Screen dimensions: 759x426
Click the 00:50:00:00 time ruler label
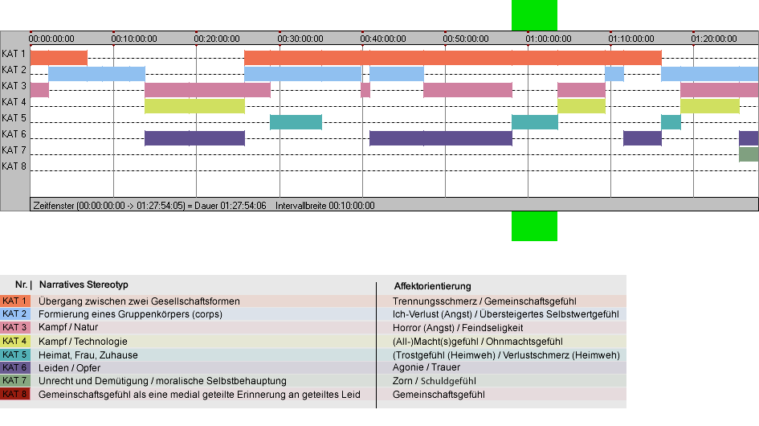466,39
